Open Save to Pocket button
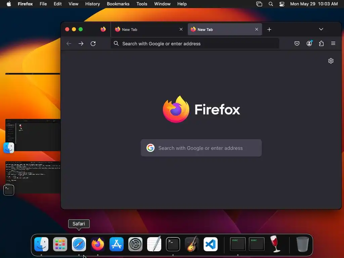Viewport: 344px width, 258px height. pos(297,43)
